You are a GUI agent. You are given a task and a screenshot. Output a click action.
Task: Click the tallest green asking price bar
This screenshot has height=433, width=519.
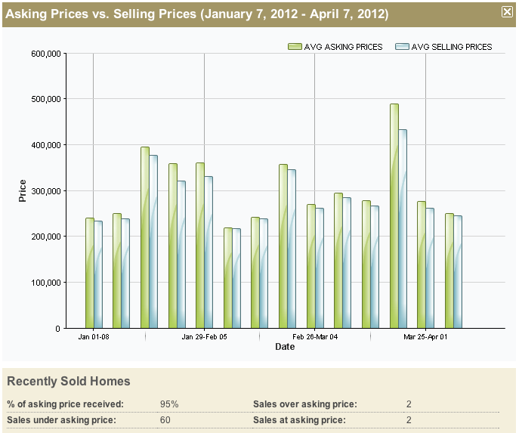[394, 216]
